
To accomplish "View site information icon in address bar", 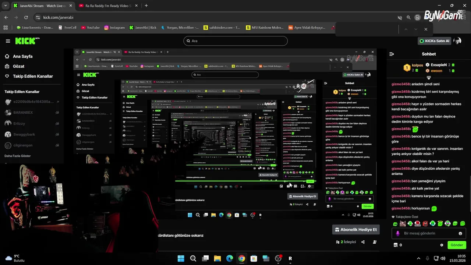I will (x=37, y=17).
